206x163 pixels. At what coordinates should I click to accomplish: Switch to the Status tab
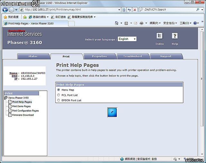click(33, 57)
